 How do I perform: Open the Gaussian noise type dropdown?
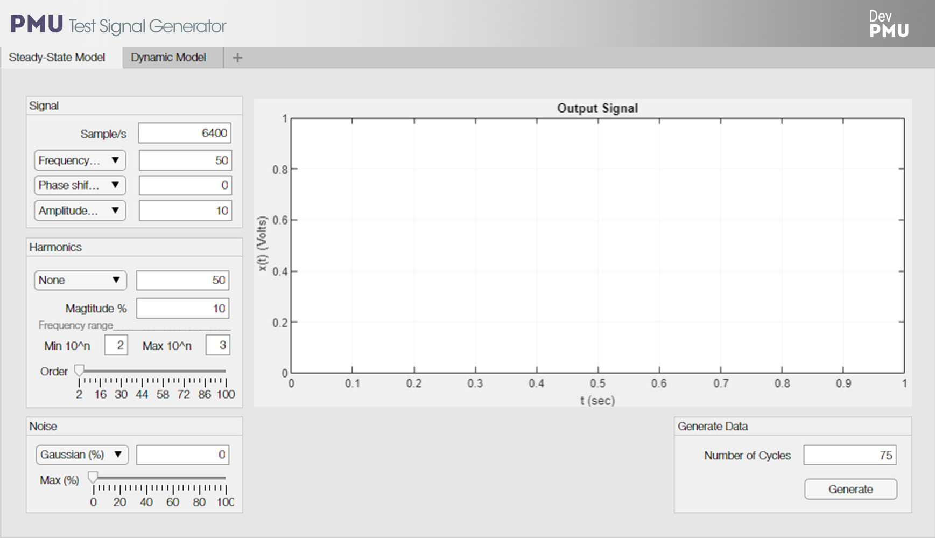pos(82,455)
